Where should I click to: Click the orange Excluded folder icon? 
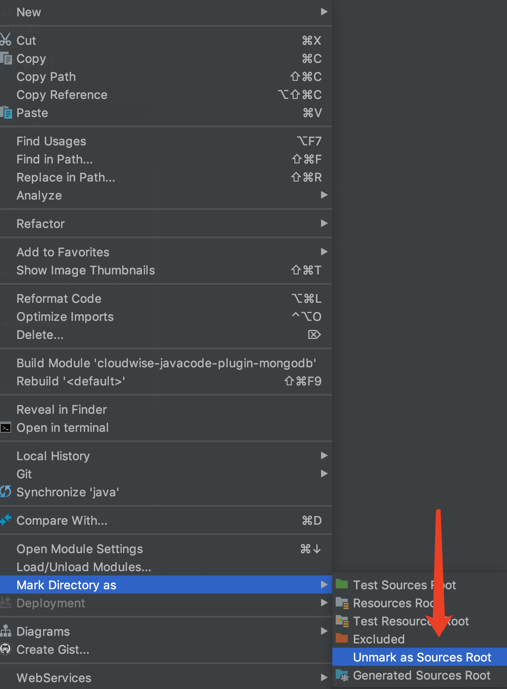click(342, 638)
